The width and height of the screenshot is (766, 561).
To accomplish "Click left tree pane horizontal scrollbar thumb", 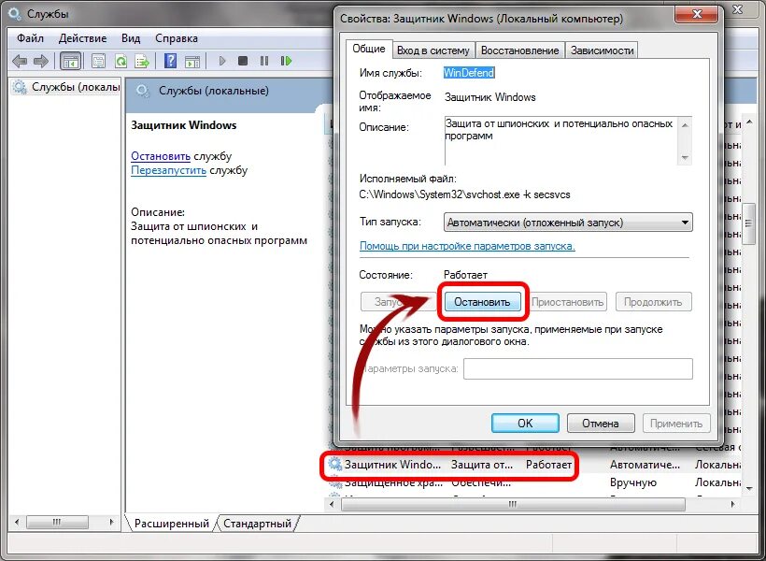I will pos(57,523).
